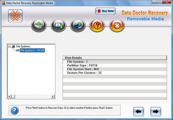Click the orange exit X round icon
This screenshot has height=120, width=173.
point(117,25)
